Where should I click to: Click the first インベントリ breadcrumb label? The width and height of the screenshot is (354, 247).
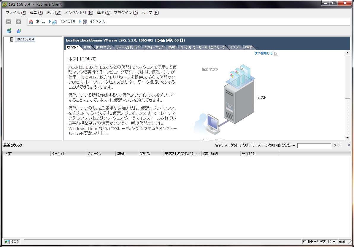pyautogui.click(x=67, y=21)
